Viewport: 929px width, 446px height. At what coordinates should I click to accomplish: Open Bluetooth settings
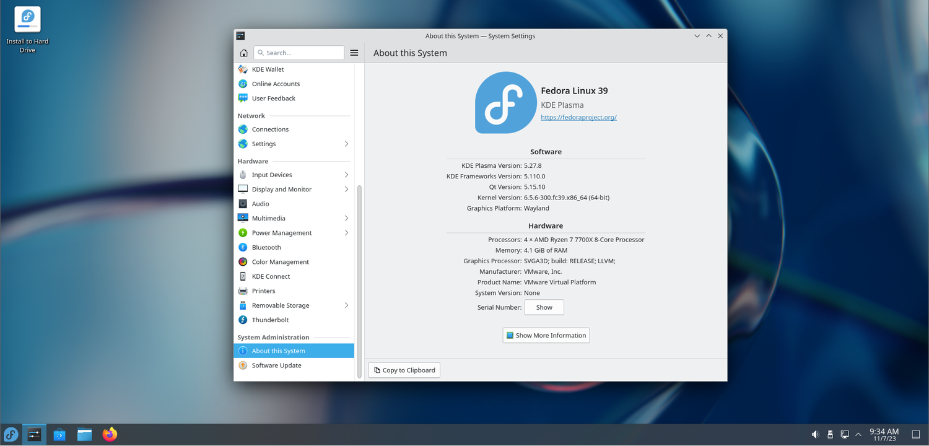294,247
